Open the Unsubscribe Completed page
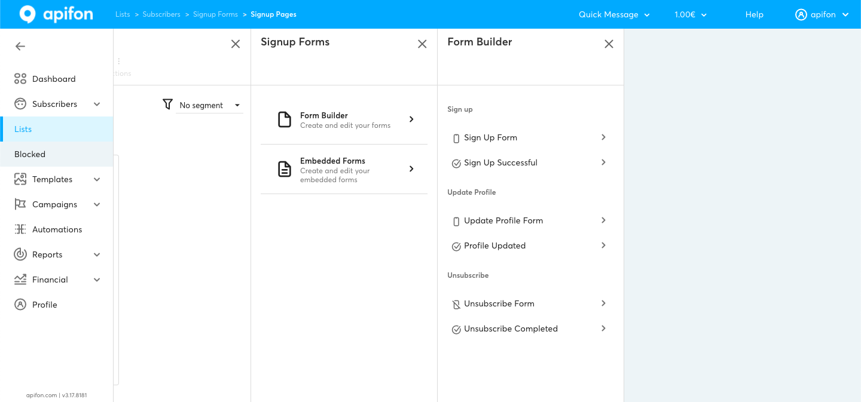Viewport: 861px width, 402px height. (529, 329)
